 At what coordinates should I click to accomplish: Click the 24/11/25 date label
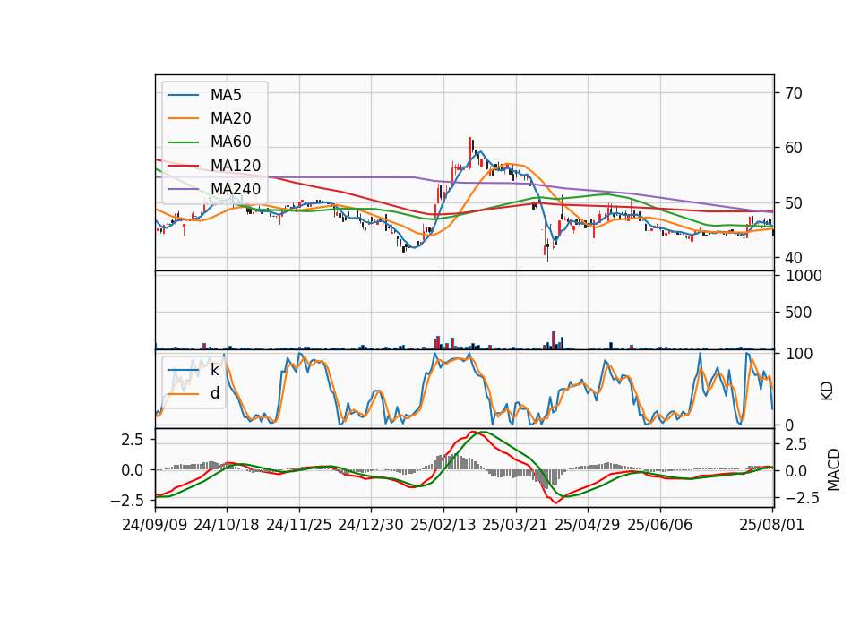tap(299, 525)
